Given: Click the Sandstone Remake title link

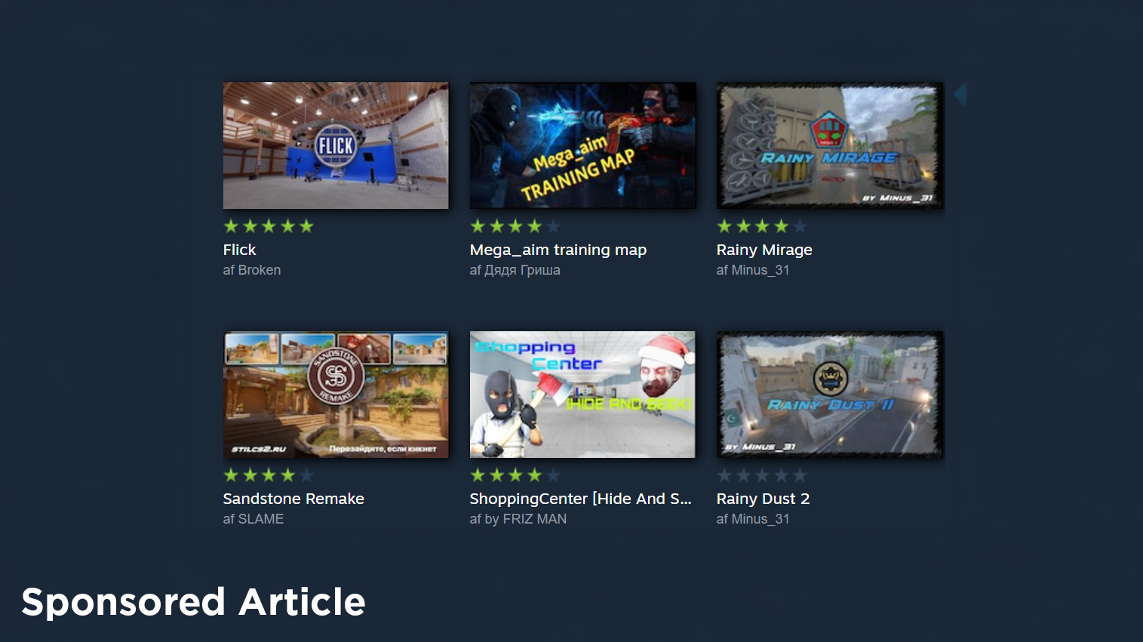Looking at the screenshot, I should click(x=293, y=499).
